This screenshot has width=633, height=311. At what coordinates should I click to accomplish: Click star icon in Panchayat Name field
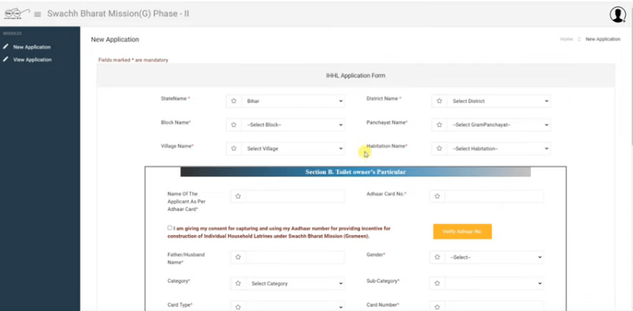(x=439, y=124)
